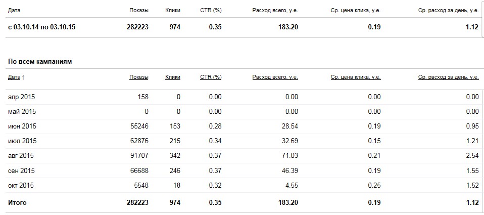Select the апр 2015 row label
Screen dimensions: 484x215
(21, 97)
